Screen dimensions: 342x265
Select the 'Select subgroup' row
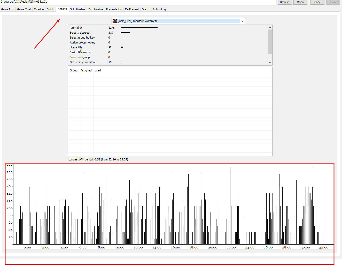(168, 57)
